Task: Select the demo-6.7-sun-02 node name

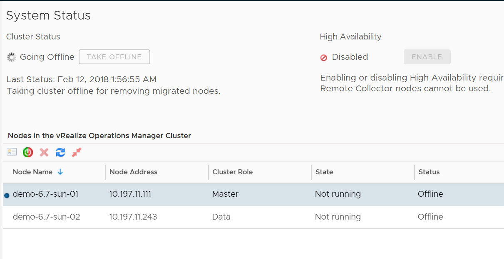Action: point(46,217)
